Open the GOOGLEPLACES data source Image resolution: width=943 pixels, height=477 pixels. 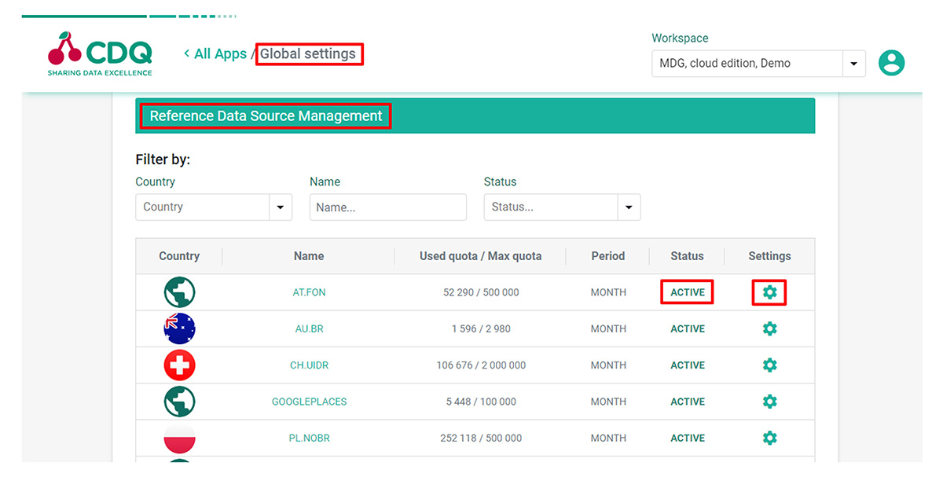coord(309,401)
